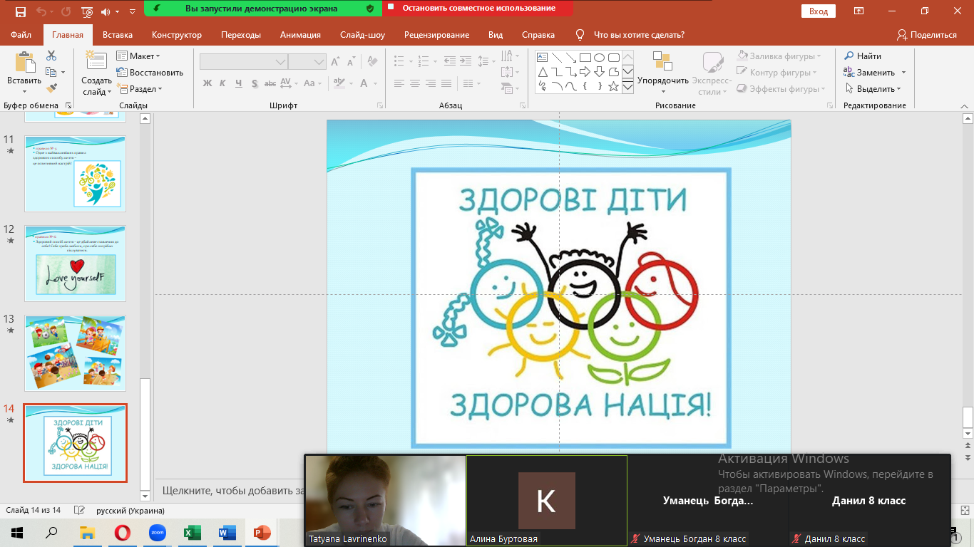Click the Save icon in quick access toolbar

20,11
